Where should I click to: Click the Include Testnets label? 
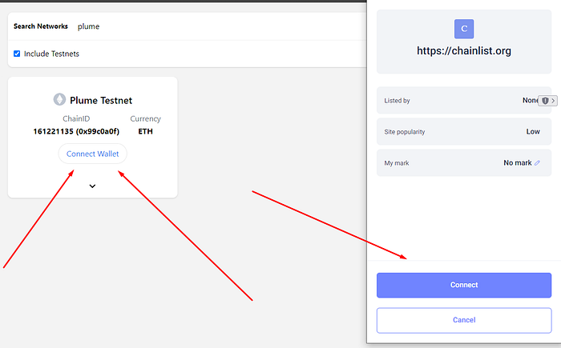click(x=51, y=54)
